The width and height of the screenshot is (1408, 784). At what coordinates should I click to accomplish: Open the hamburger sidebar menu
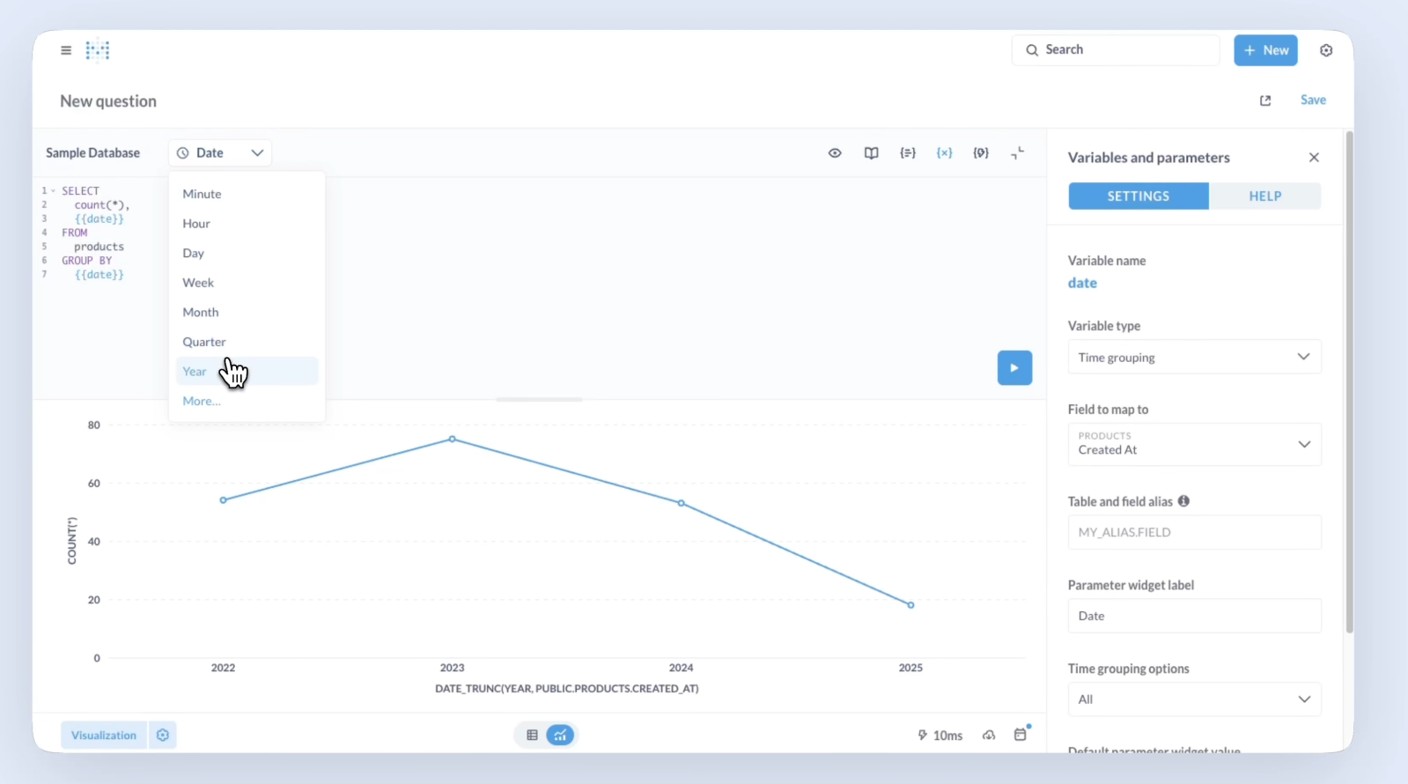[x=66, y=50]
